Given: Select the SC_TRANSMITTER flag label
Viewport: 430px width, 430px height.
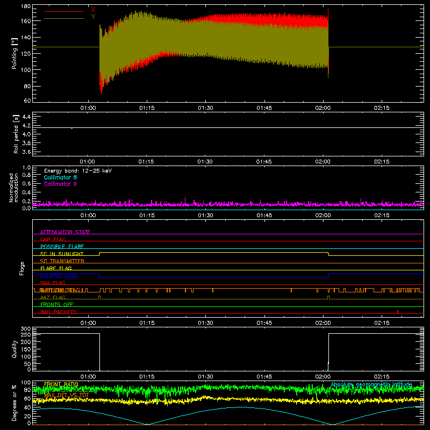Looking at the screenshot, I should pos(62,261).
